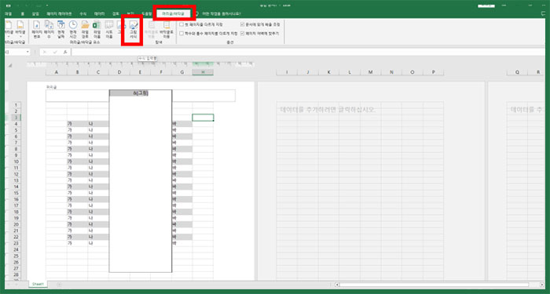Insert 파일 이름 (File Name) Excel icon
This screenshot has height=294, width=550.
[97, 24]
